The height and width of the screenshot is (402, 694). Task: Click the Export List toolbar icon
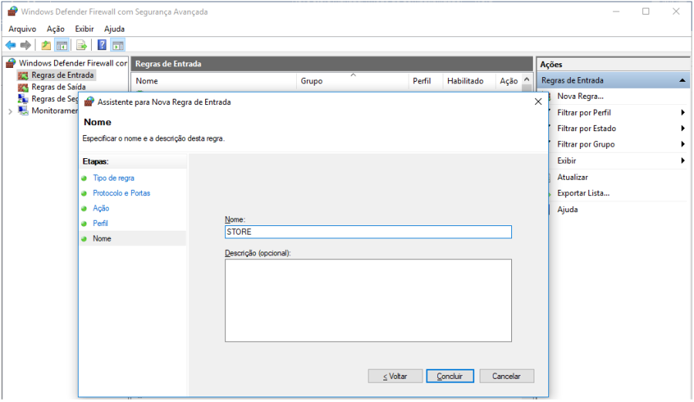tap(81, 46)
